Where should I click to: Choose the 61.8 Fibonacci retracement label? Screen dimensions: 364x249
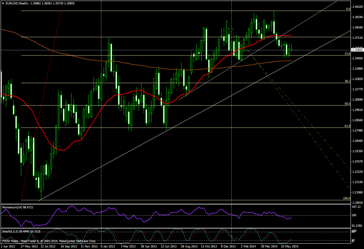click(x=348, y=126)
